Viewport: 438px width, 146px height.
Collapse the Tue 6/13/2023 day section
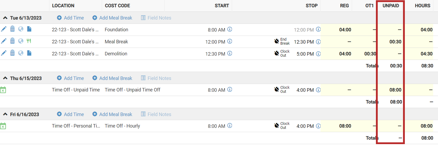pos(5,18)
